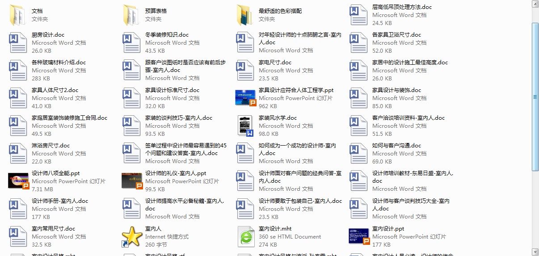Click the file name 厨房设计.doc
539x256 pixels.
click(x=48, y=35)
